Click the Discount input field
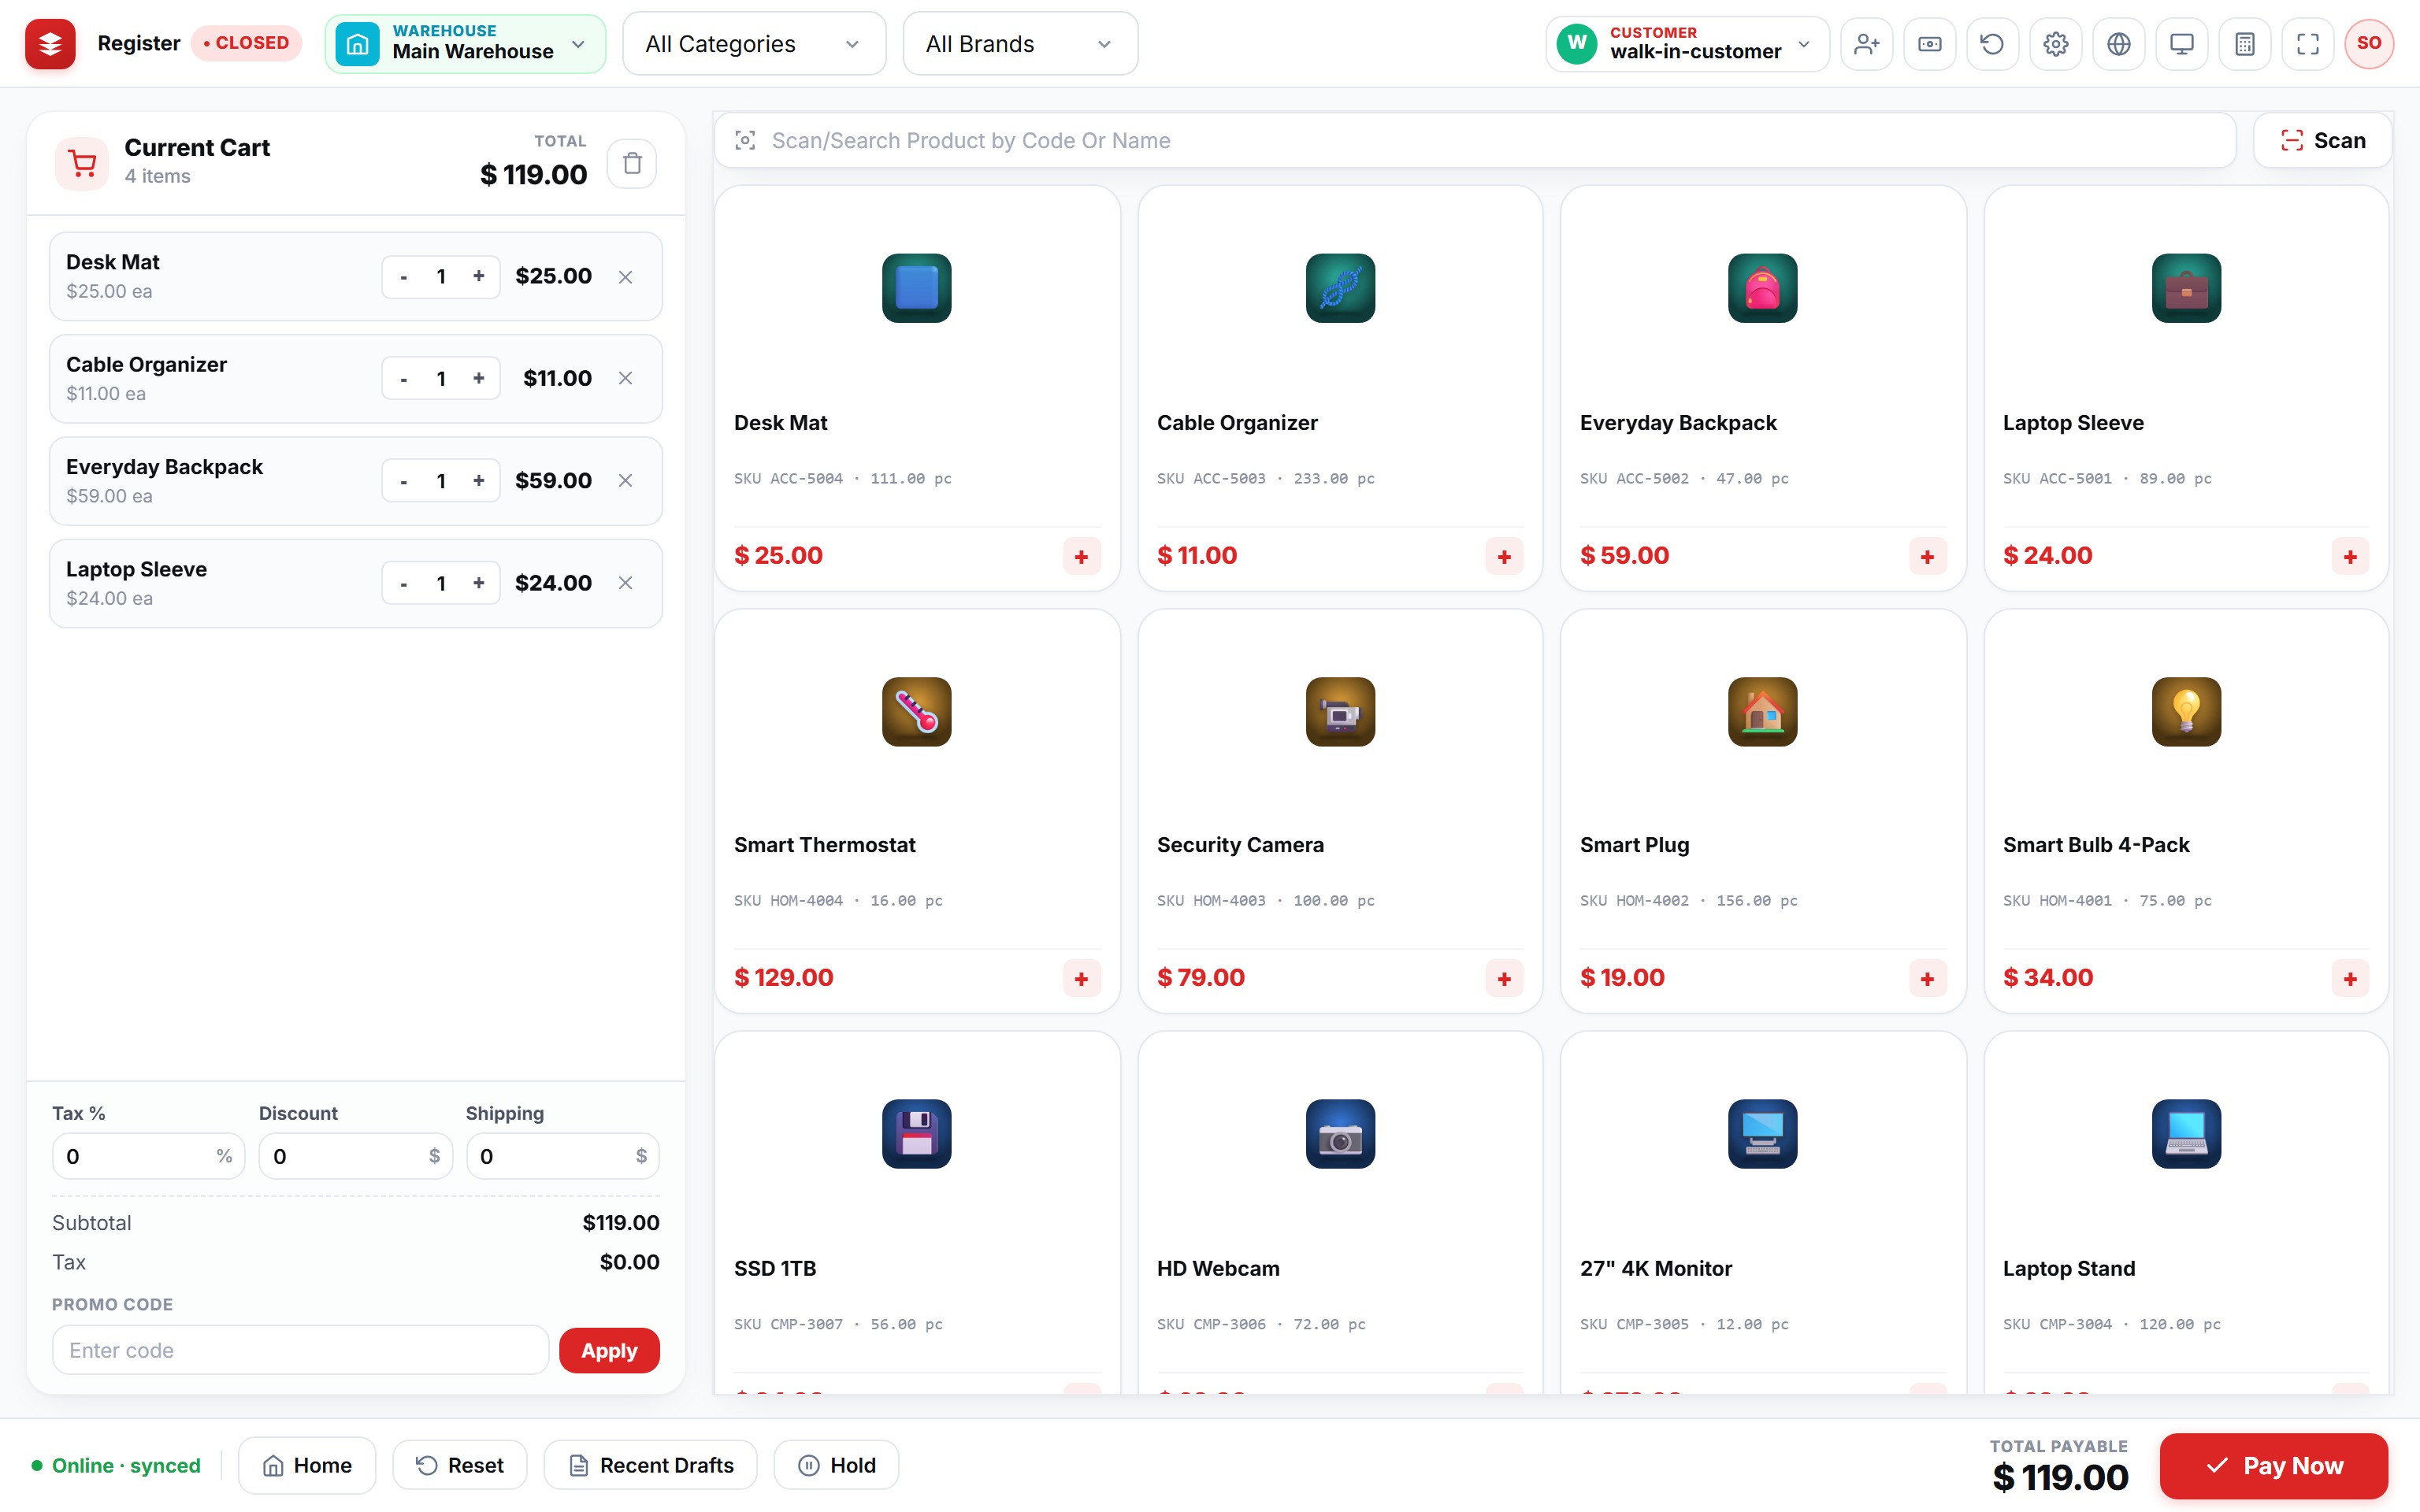 (x=355, y=1156)
